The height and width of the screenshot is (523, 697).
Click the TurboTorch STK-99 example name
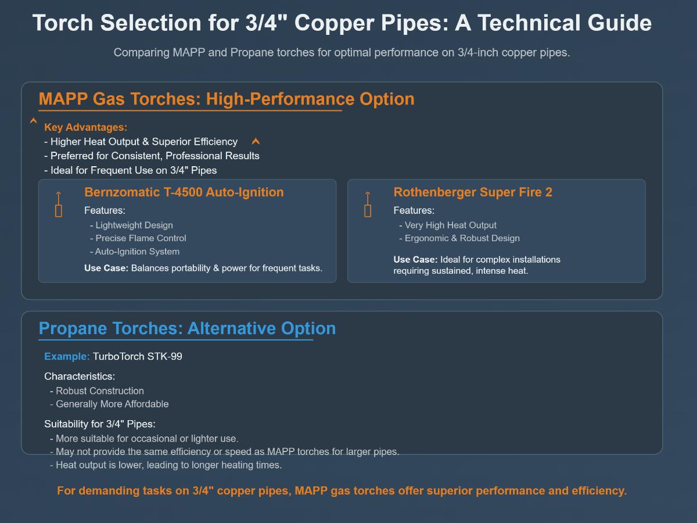[138, 356]
